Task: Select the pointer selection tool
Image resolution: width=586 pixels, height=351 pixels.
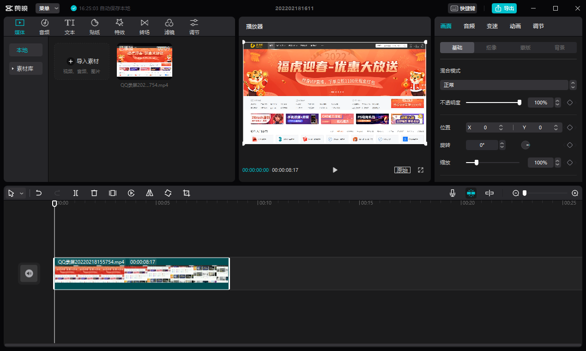Action: 11,194
